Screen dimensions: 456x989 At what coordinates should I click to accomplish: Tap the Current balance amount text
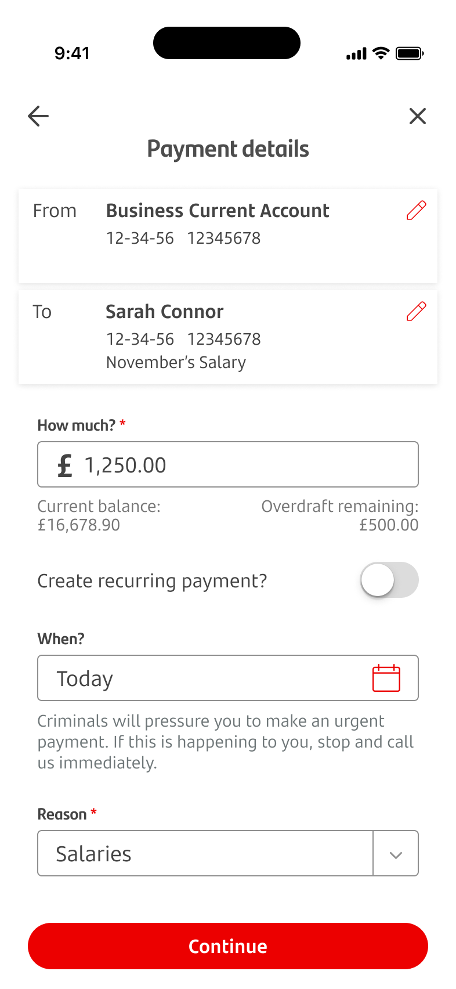79,525
